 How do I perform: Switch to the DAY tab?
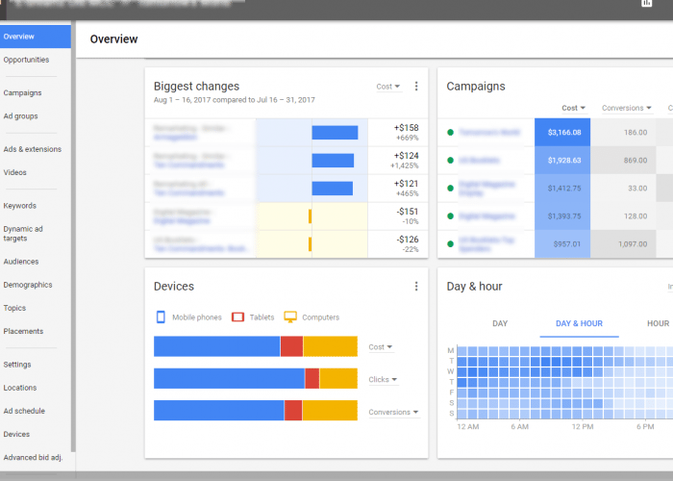point(500,323)
